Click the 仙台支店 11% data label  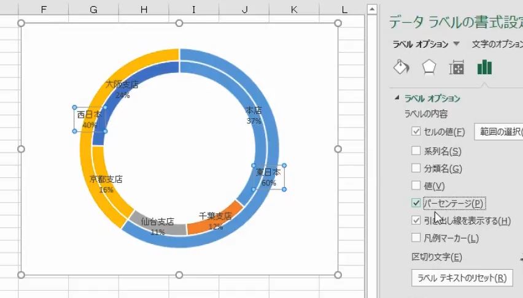157,227
